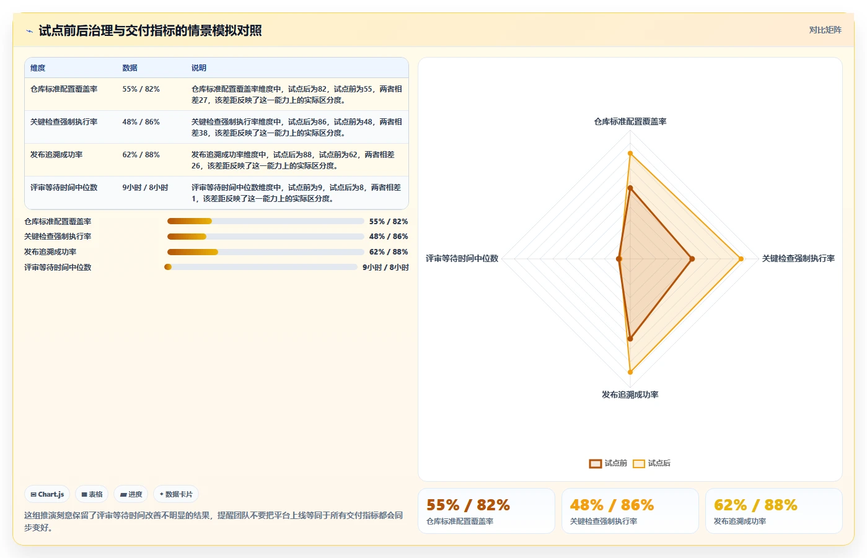This screenshot has height=558, width=867.
Task: Select the 发布追溯成功率 table row name
Action: 56,155
